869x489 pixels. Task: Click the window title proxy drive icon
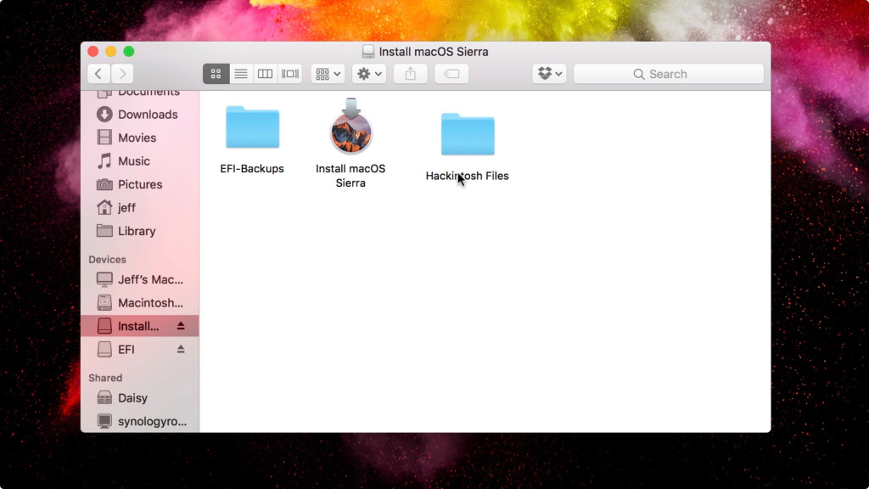(368, 52)
